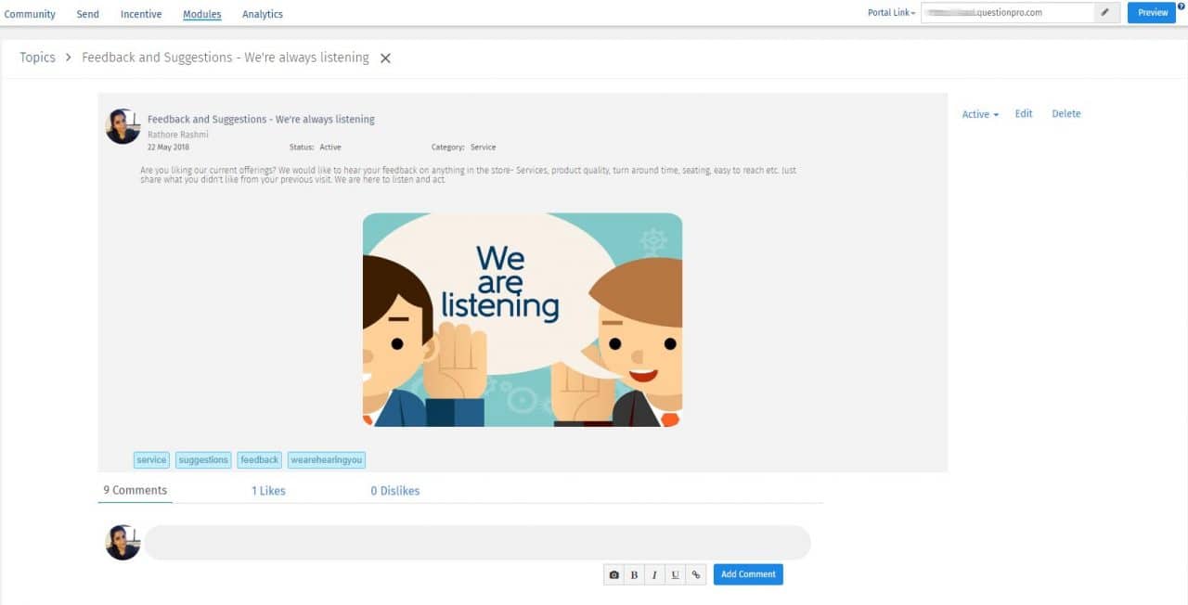Click the date 22 May 2018

[x=168, y=148]
